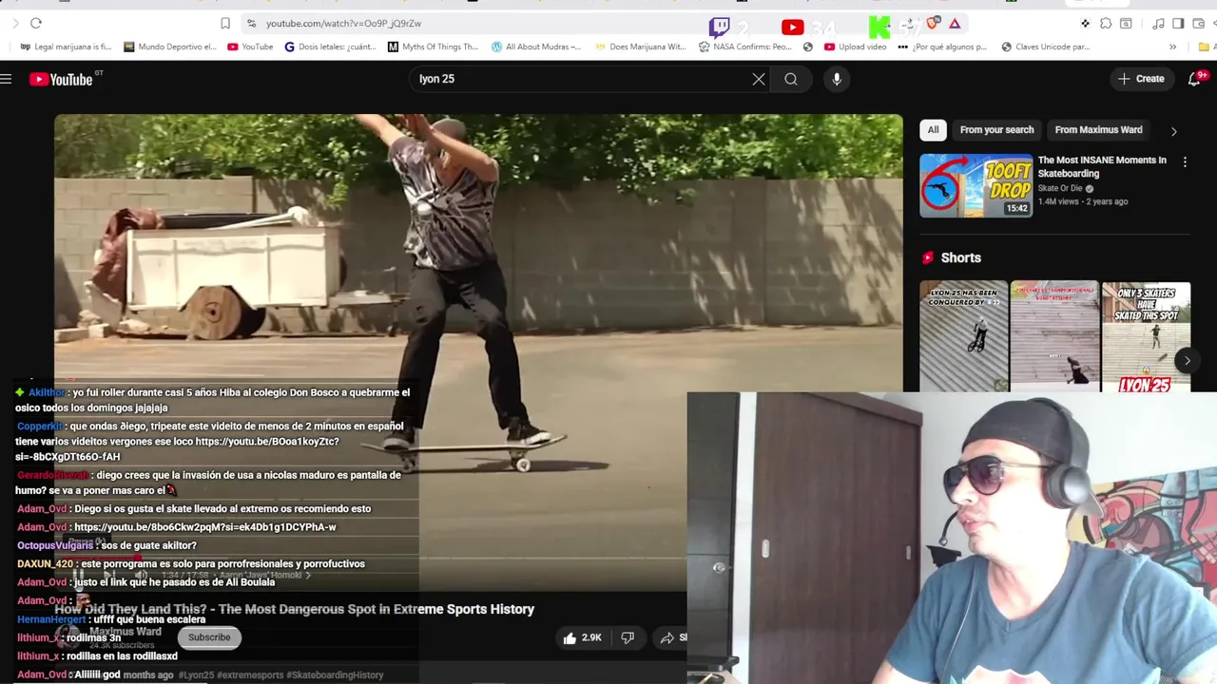This screenshot has width=1217, height=684.
Task: Open 'Does Marijuana Wit...' bookmark
Action: 640,47
